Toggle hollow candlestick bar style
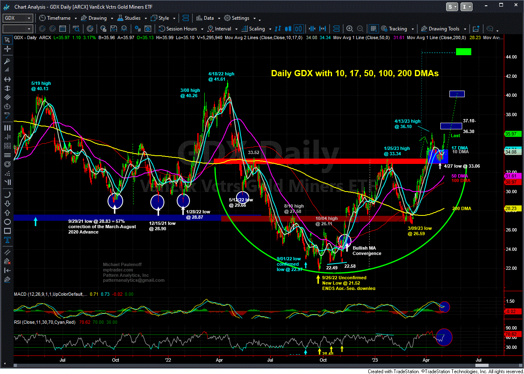This screenshot has width=524, height=374. 299,29
